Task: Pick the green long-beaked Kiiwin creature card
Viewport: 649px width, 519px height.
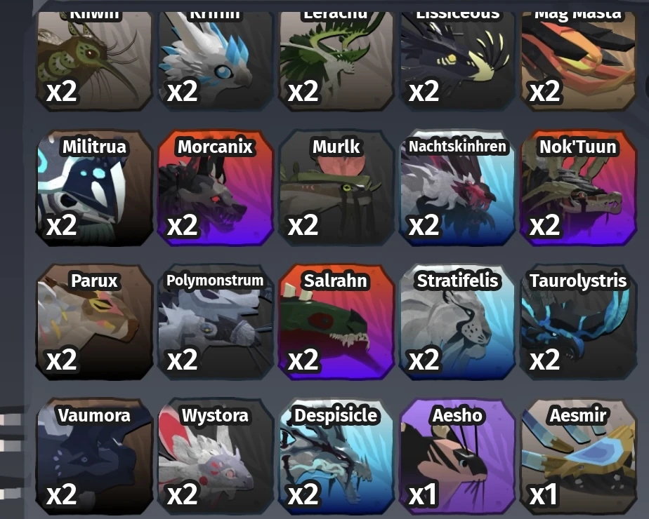Action: (94, 61)
